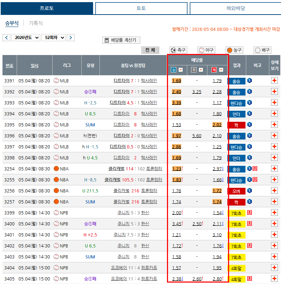The height and width of the screenshot is (284, 281).
Task: Expand details for game 3254
Action: coord(274,168)
